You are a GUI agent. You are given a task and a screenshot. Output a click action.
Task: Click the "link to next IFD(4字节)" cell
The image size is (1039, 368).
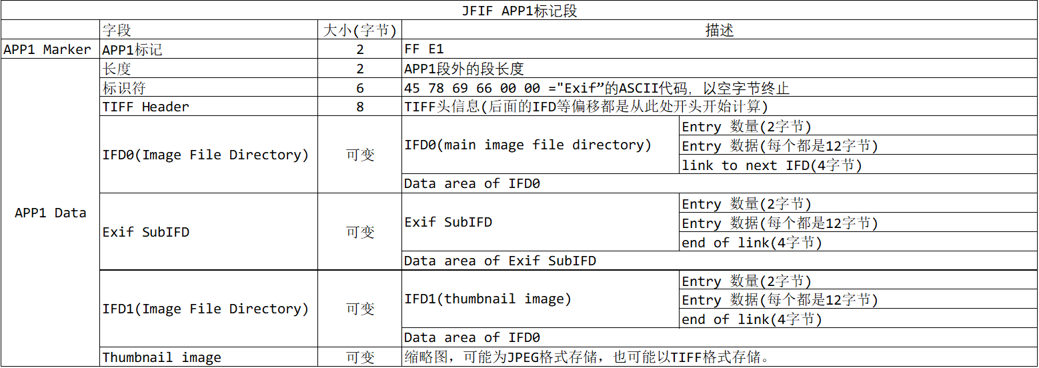772,165
